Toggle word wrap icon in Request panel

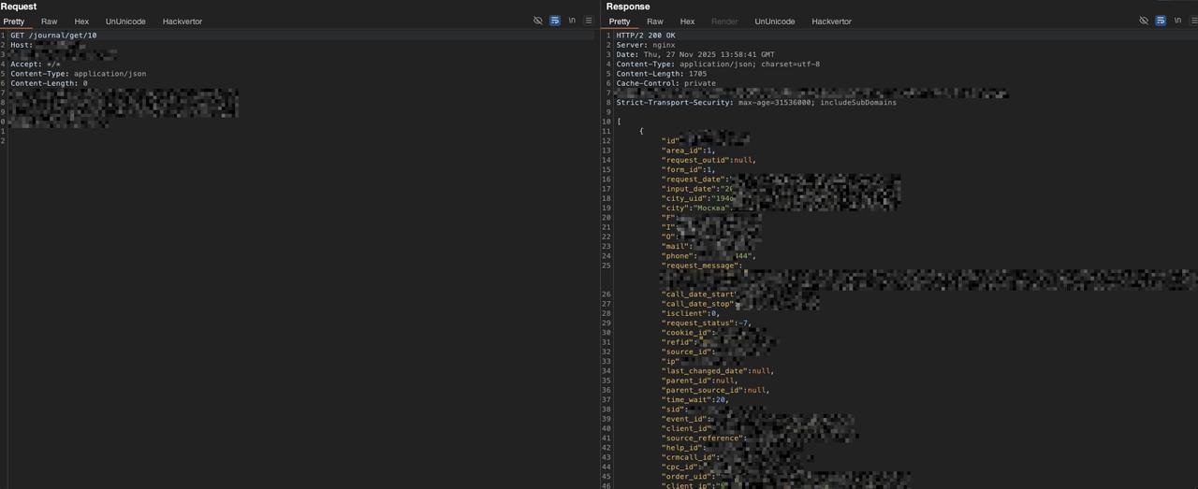coord(555,21)
